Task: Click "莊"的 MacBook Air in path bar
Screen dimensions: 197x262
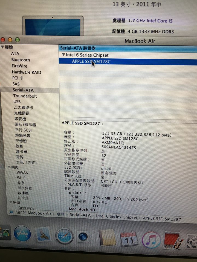Action: 33,213
